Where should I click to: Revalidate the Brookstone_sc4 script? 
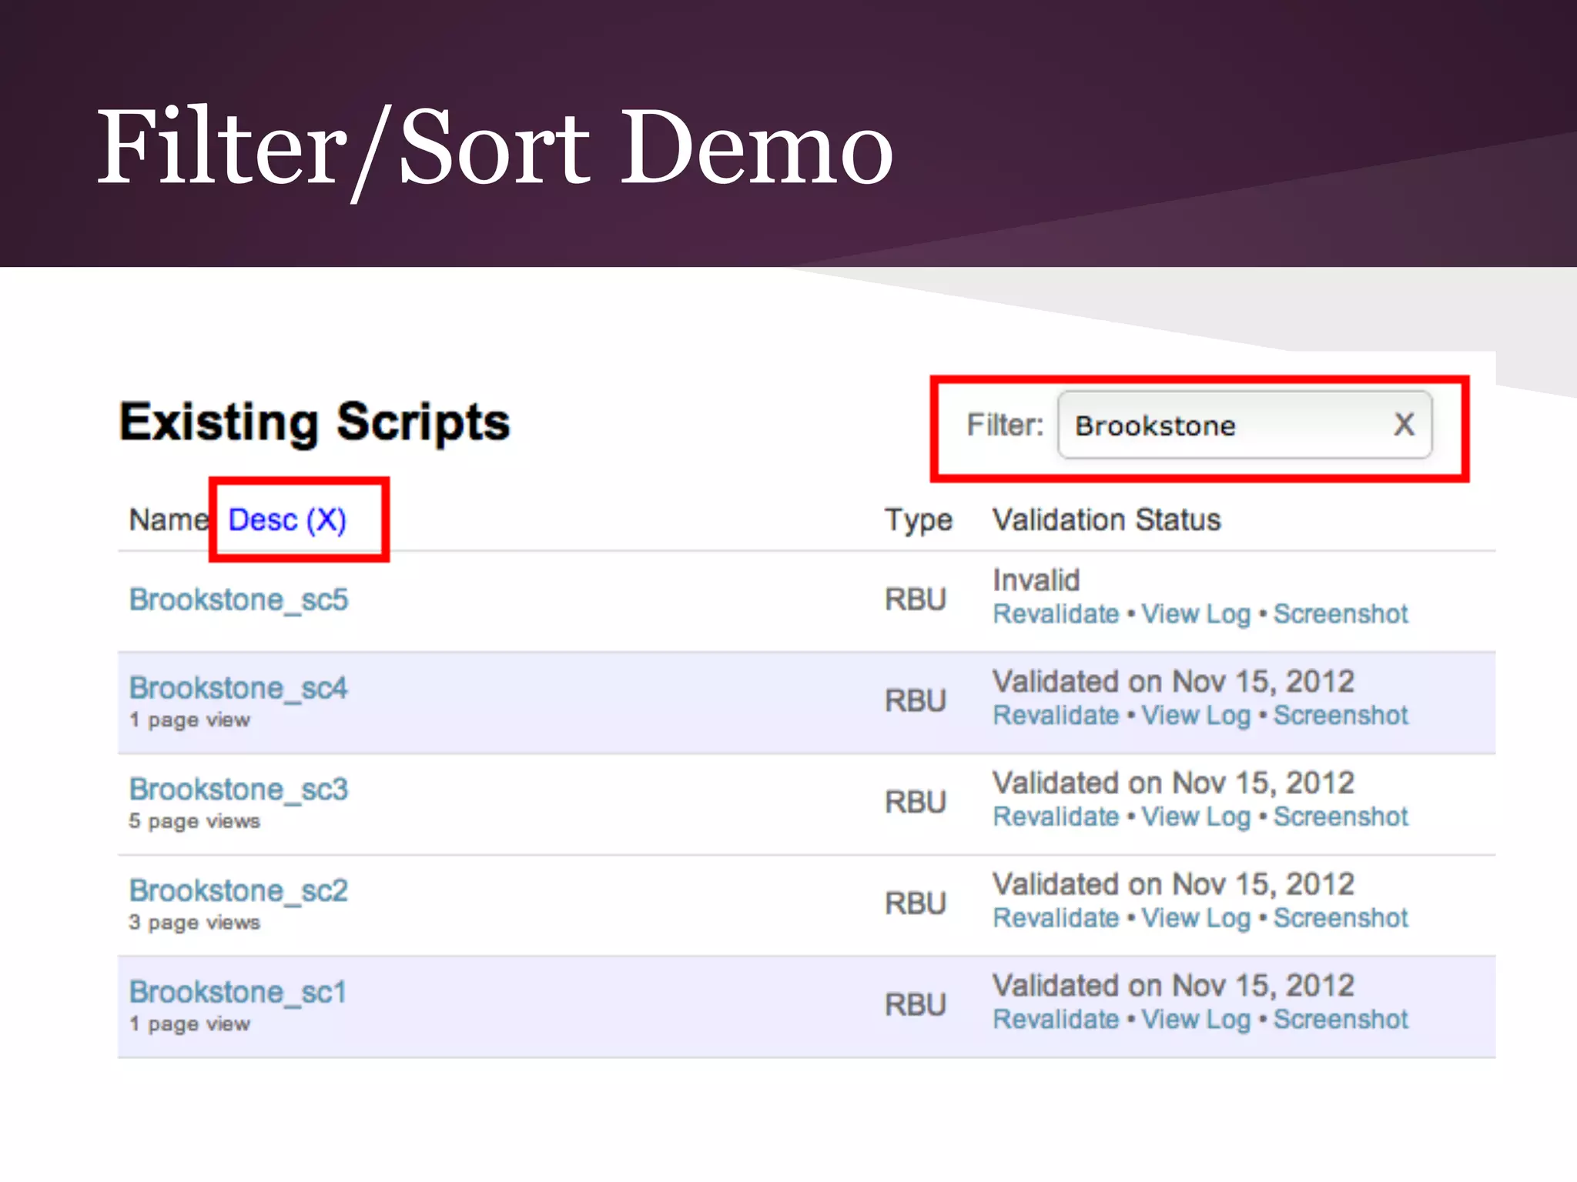1056,716
